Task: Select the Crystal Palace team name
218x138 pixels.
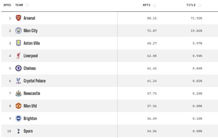Action: [35, 81]
